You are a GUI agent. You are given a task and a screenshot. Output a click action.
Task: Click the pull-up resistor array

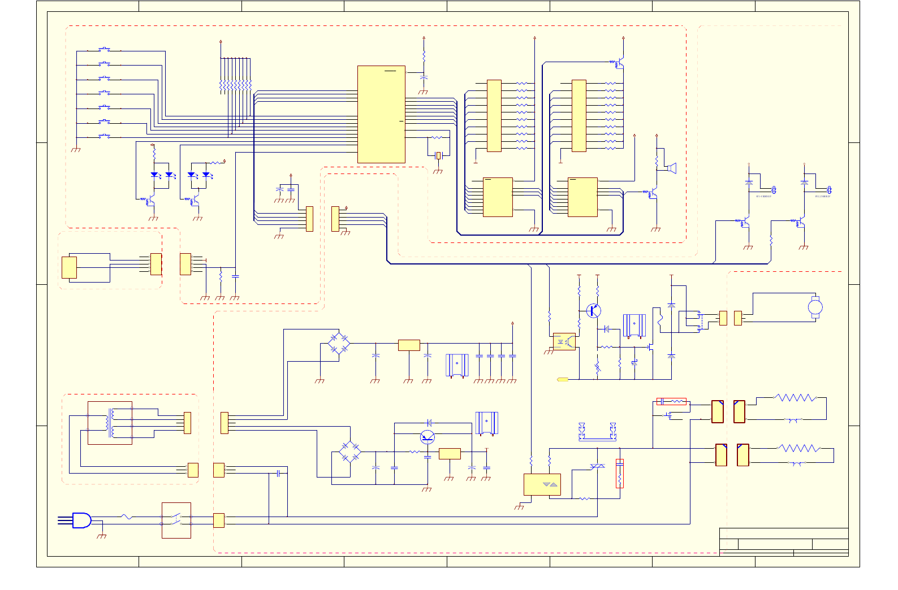point(235,85)
